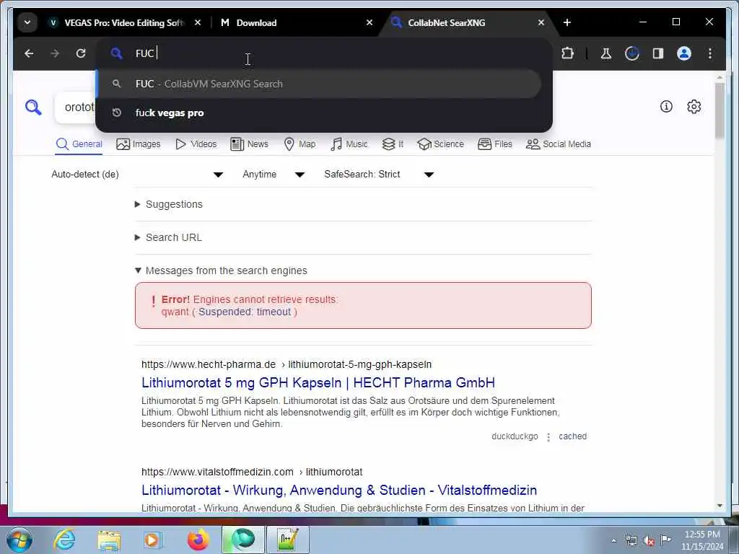This screenshot has height=554, width=739.
Task: Open a new browser tab
Action: (567, 22)
